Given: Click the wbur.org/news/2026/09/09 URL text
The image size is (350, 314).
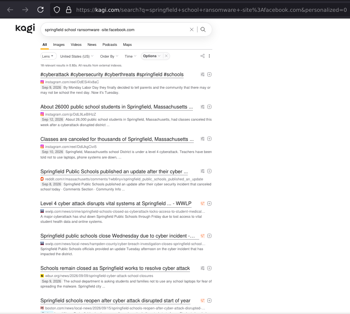Looking at the screenshot, I should coord(99,276).
